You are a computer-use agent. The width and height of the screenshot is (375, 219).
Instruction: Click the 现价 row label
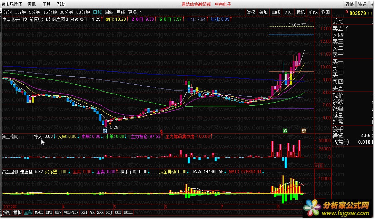338,95
